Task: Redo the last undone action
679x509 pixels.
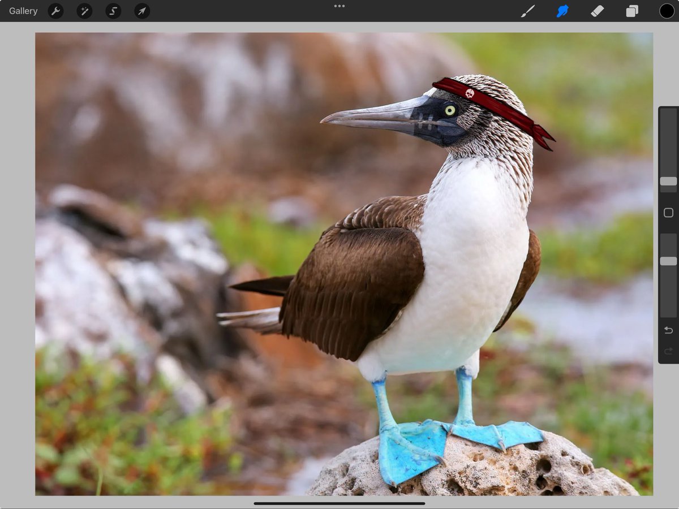Action: [668, 351]
